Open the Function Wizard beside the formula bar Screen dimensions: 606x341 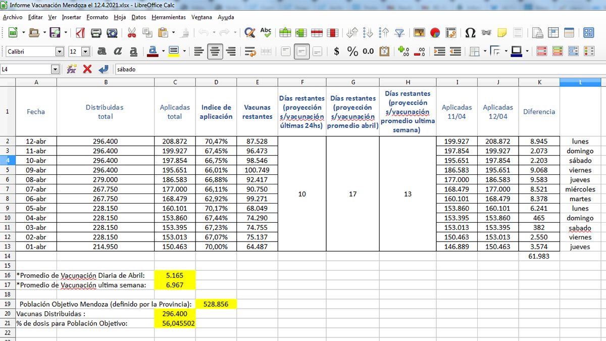pos(72,69)
